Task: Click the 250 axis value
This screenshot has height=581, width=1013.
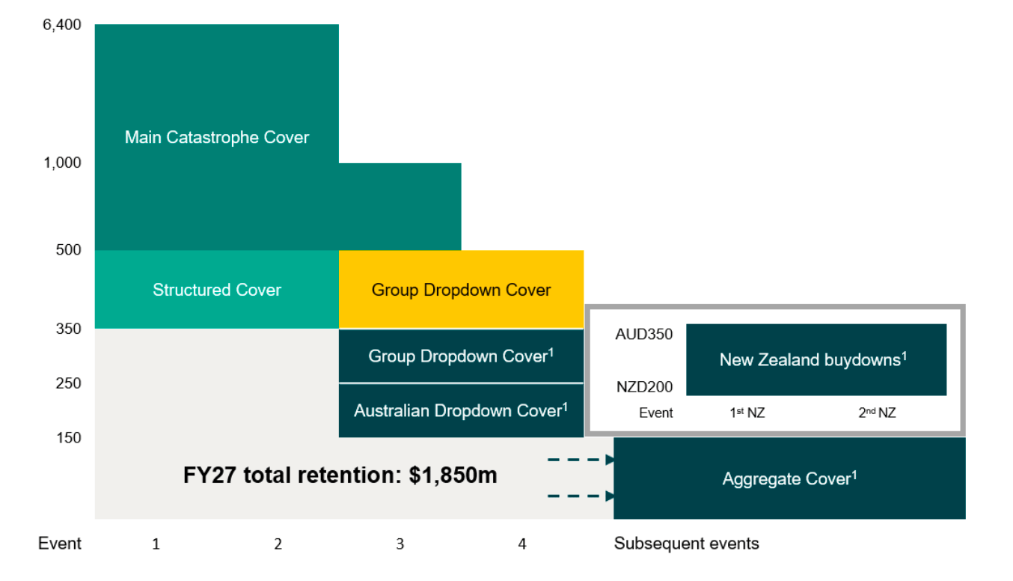Action: coord(68,383)
